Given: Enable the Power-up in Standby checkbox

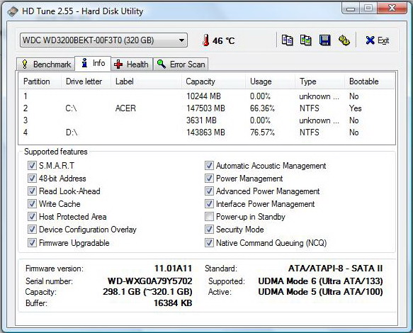Looking at the screenshot, I should click(x=209, y=217).
